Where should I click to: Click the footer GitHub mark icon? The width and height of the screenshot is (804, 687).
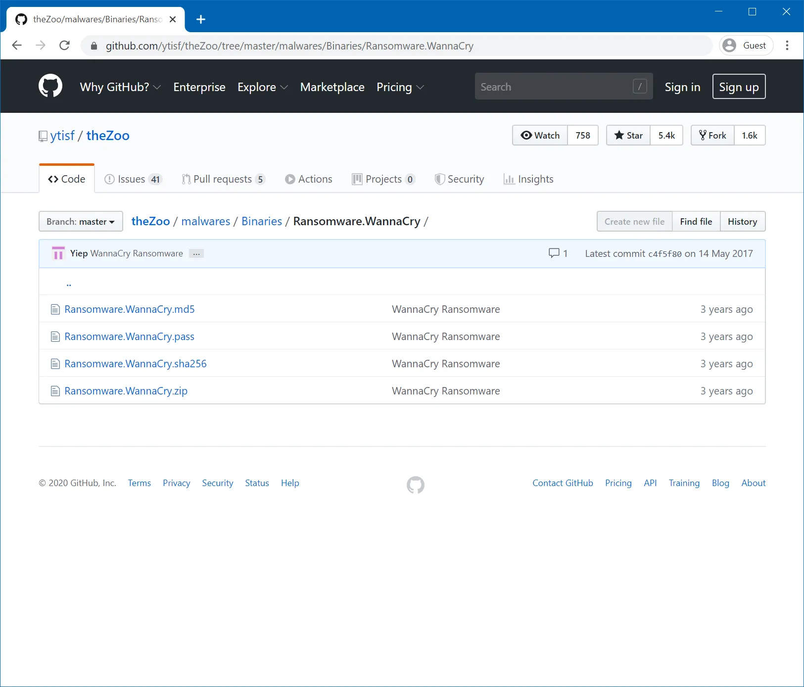tap(415, 485)
